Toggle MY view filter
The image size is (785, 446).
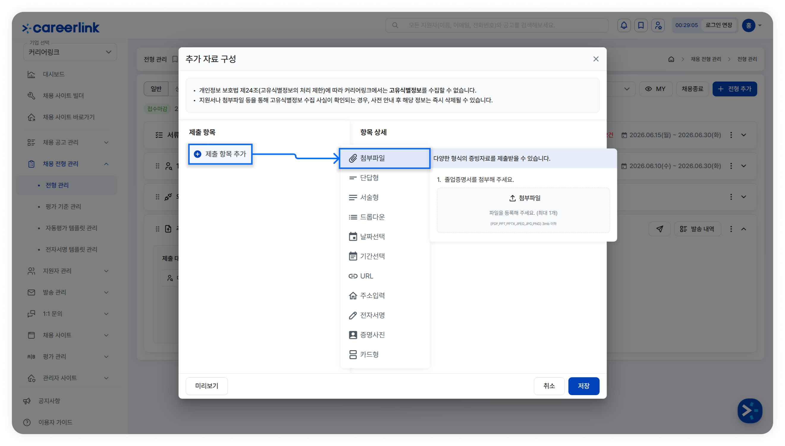click(656, 89)
